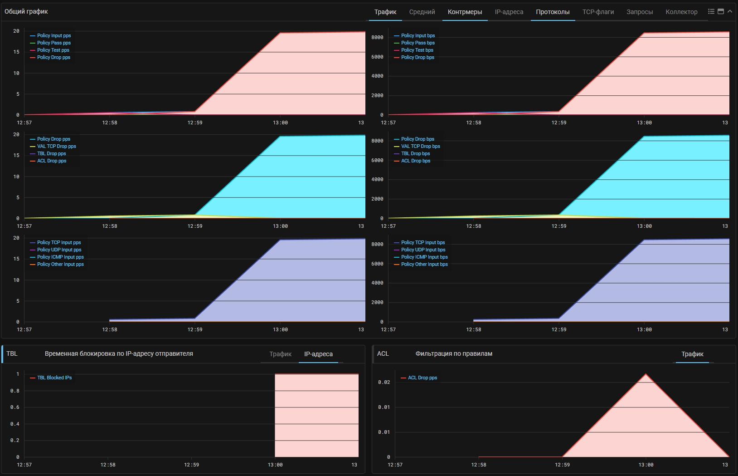Click the TBL Blocked IPs legend color marker

coord(33,378)
